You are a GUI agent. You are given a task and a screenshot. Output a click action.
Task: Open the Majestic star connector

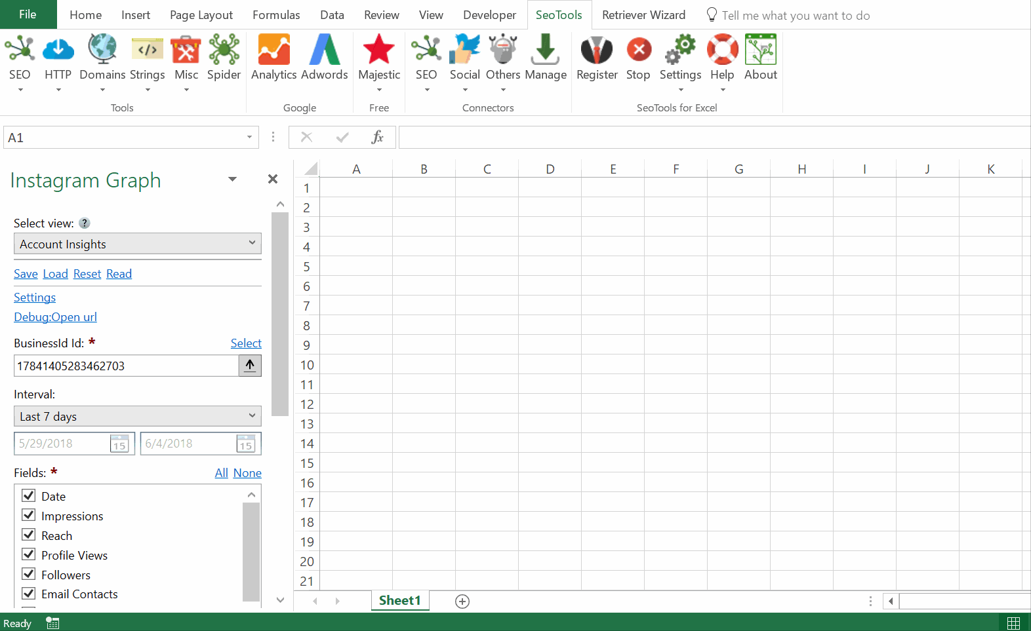coord(379,50)
